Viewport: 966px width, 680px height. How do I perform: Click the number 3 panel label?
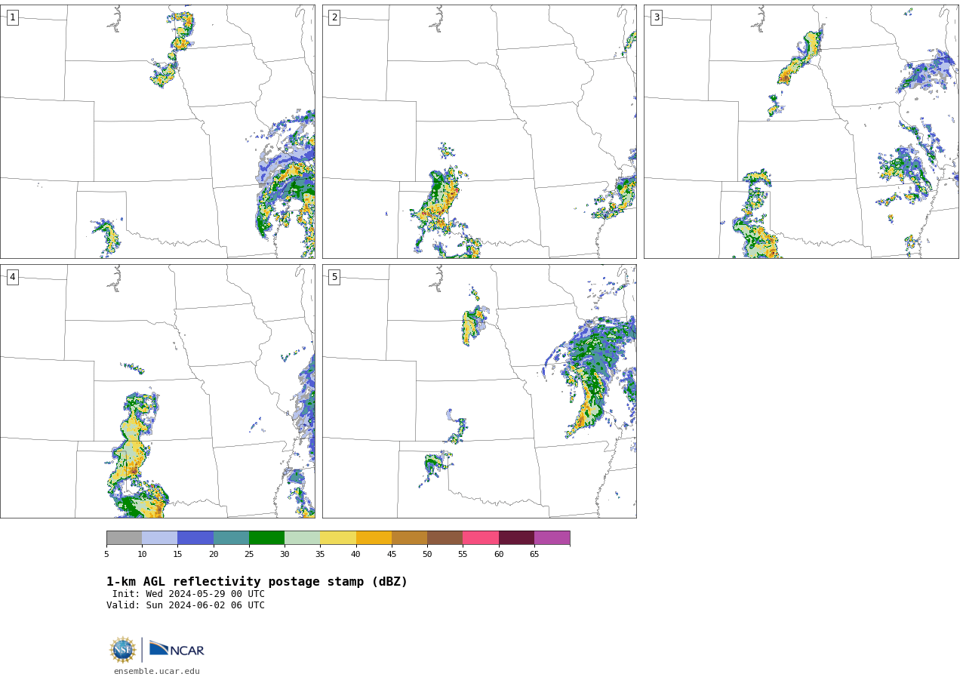[x=656, y=17]
